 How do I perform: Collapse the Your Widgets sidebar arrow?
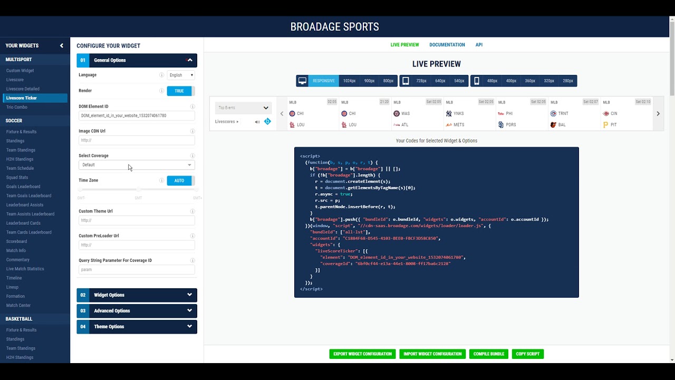click(x=61, y=46)
